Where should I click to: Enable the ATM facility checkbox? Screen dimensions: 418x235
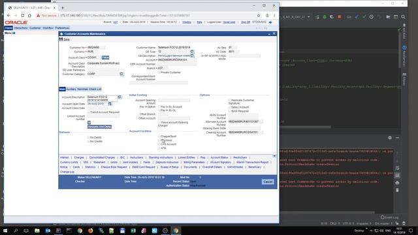click(159, 148)
